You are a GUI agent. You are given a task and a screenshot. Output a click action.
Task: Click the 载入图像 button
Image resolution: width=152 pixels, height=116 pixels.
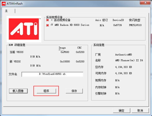(x=18, y=91)
